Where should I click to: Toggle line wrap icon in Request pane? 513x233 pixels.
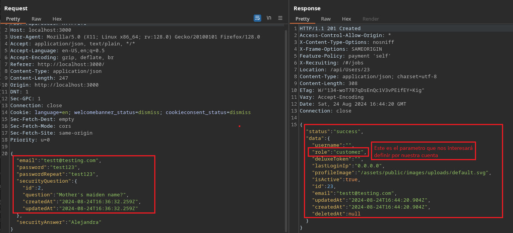(x=257, y=18)
